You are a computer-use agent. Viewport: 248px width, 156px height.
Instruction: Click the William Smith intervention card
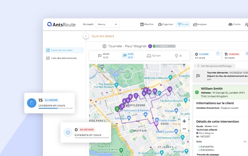[x=220, y=92]
